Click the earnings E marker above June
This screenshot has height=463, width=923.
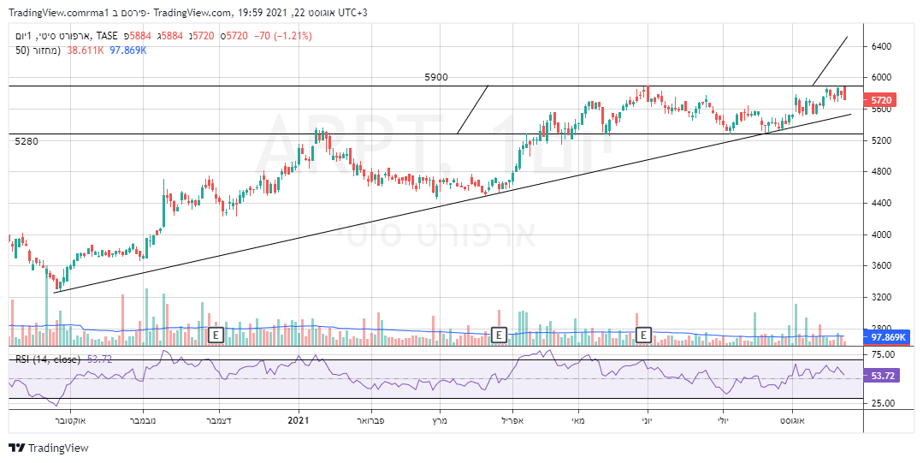click(644, 335)
